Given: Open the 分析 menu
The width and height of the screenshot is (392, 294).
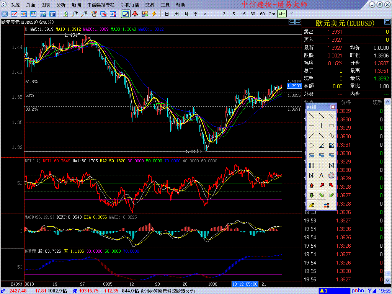Looking at the screenshot, I should [61, 5].
